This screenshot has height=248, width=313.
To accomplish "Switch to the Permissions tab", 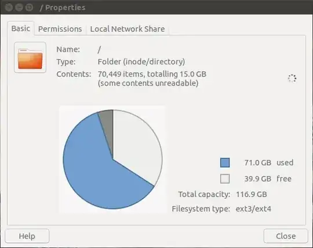I will coord(60,29).
